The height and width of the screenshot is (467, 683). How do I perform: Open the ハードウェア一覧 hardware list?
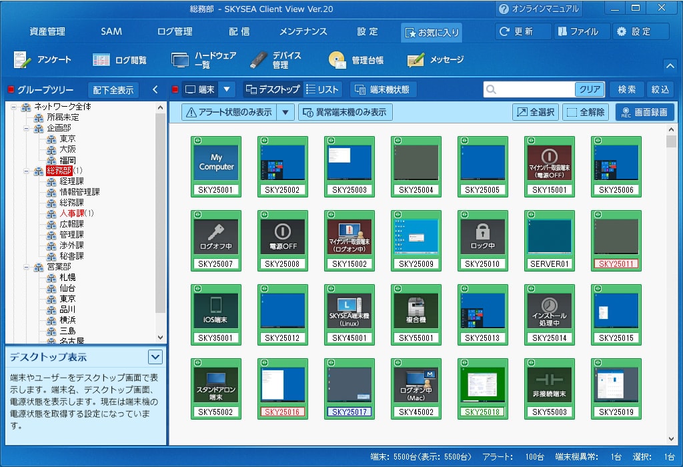pos(204,59)
